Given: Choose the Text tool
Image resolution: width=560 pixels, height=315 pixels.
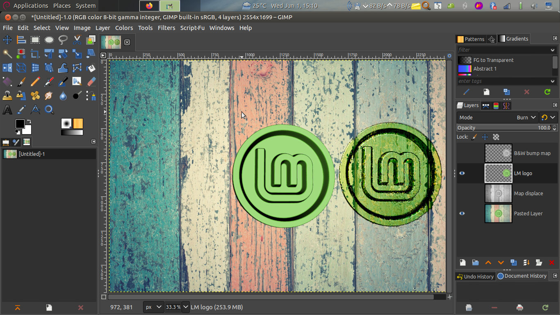Looking at the screenshot, I should pos(7,110).
